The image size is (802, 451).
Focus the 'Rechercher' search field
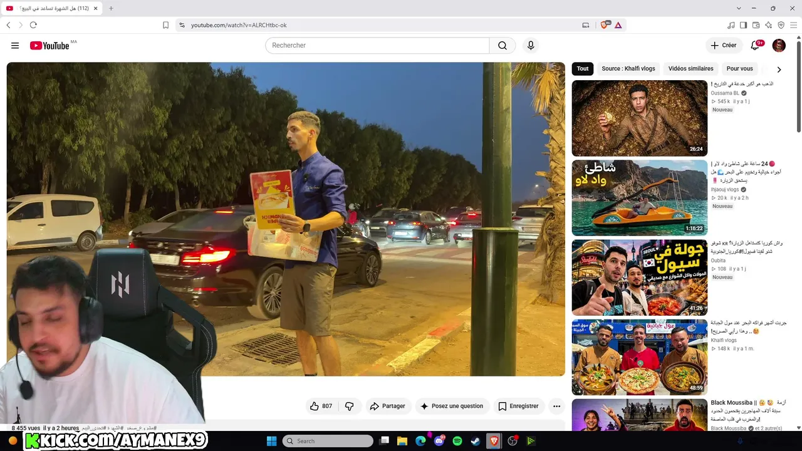pyautogui.click(x=377, y=45)
